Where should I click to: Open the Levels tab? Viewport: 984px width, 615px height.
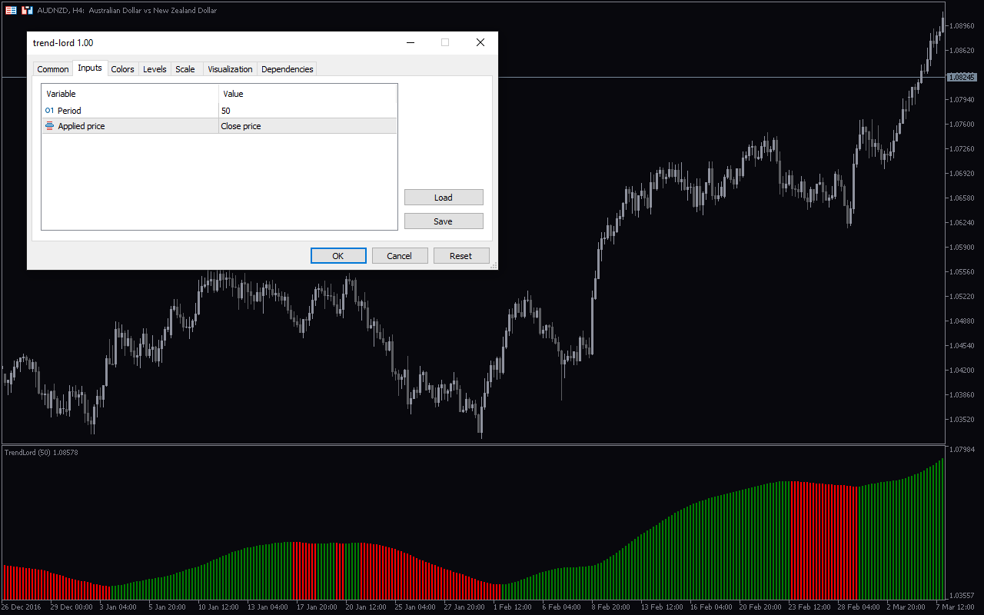[x=155, y=69]
